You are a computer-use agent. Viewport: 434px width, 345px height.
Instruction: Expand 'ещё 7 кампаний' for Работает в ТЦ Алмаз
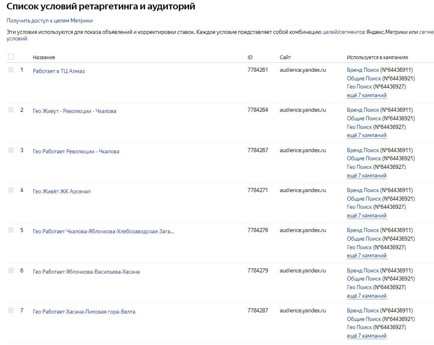point(367,95)
